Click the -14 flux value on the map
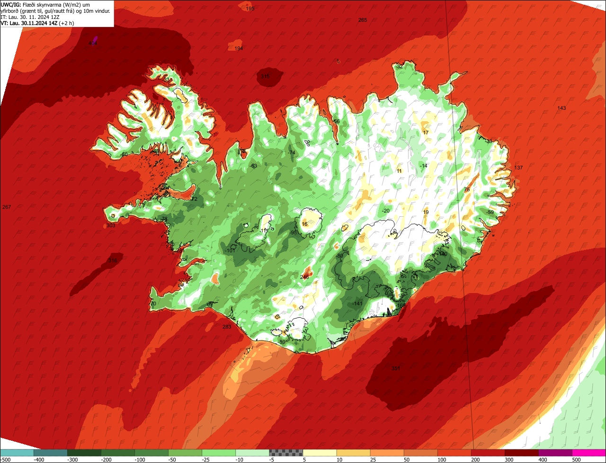Viewport: 606px width, 463px height. pyautogui.click(x=423, y=166)
